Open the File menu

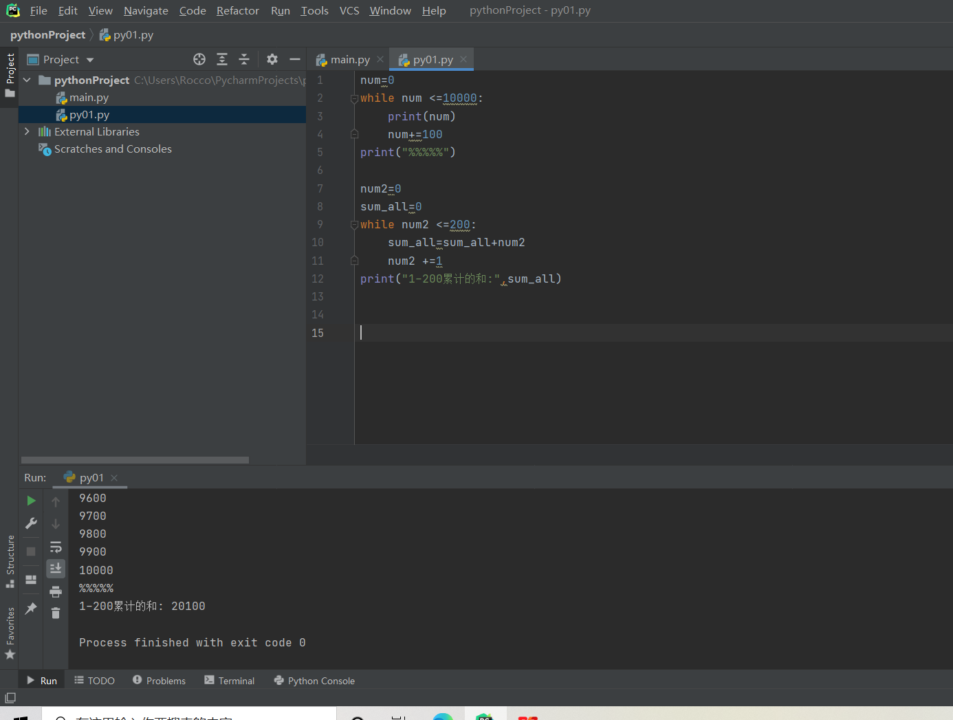pos(39,10)
